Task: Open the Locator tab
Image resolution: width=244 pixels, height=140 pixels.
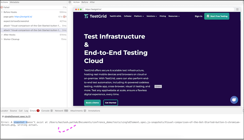Action: tap(4, 111)
